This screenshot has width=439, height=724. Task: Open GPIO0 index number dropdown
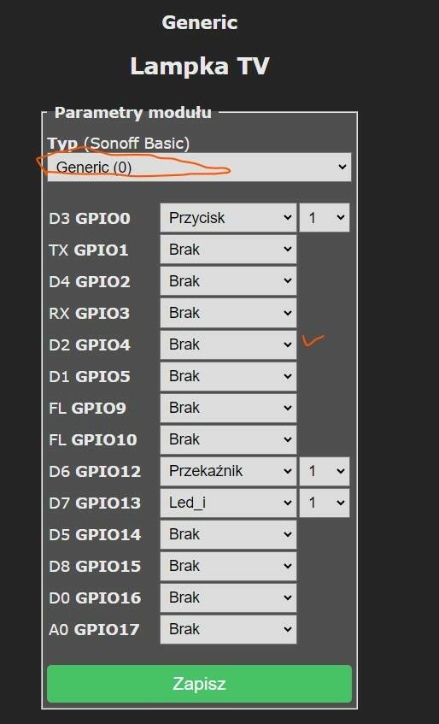click(x=325, y=217)
